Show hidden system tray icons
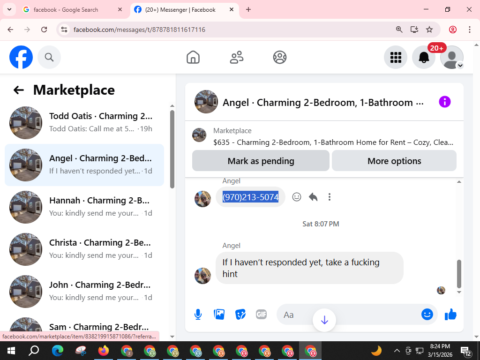 click(x=397, y=351)
